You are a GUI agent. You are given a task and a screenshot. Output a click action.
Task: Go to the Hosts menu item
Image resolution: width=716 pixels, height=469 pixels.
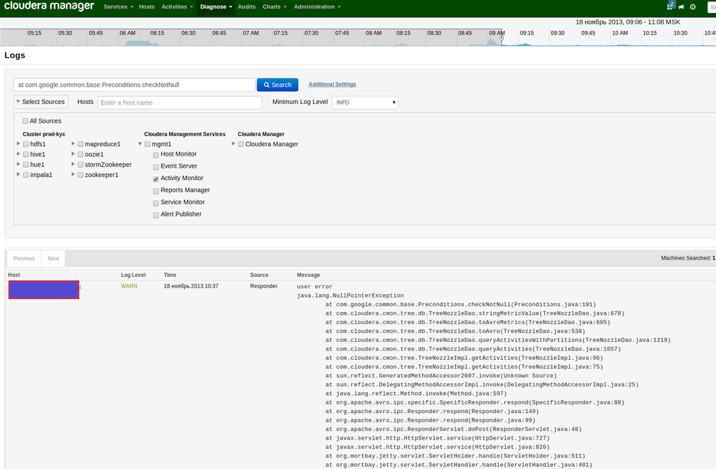click(x=146, y=6)
